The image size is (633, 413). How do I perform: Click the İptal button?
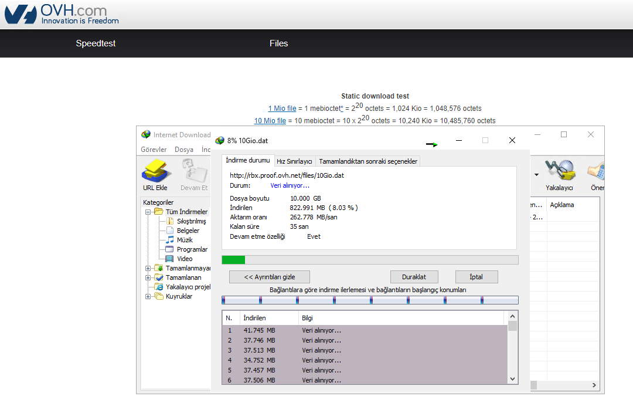(x=477, y=277)
